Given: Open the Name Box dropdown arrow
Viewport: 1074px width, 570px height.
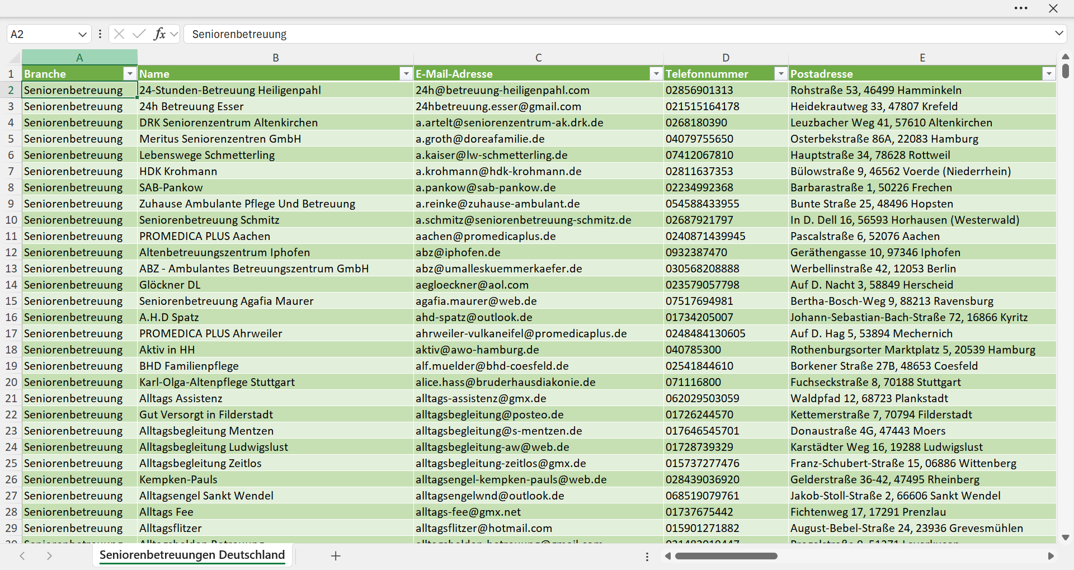Looking at the screenshot, I should (82, 34).
